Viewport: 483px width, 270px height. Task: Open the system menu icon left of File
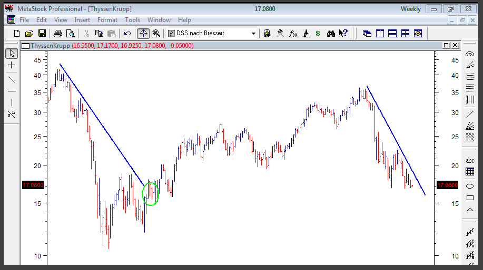[11, 20]
